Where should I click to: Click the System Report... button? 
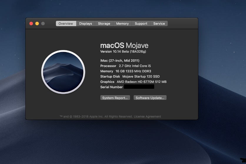[115, 98]
